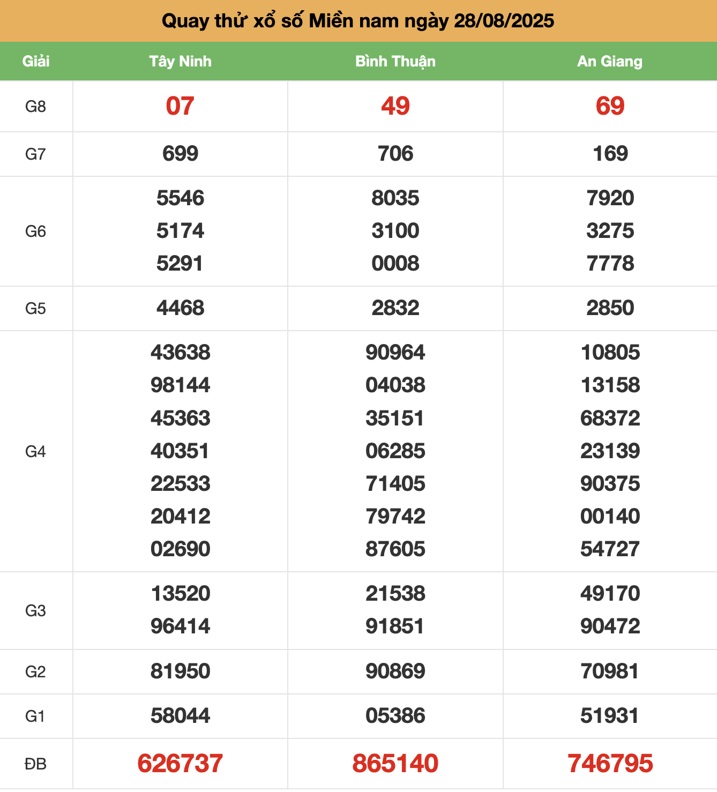
Task: Click the G3 result 13520
Action: 180,594
